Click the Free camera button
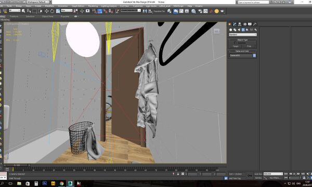Viewport: 312px width, 187px height. tap(249, 46)
